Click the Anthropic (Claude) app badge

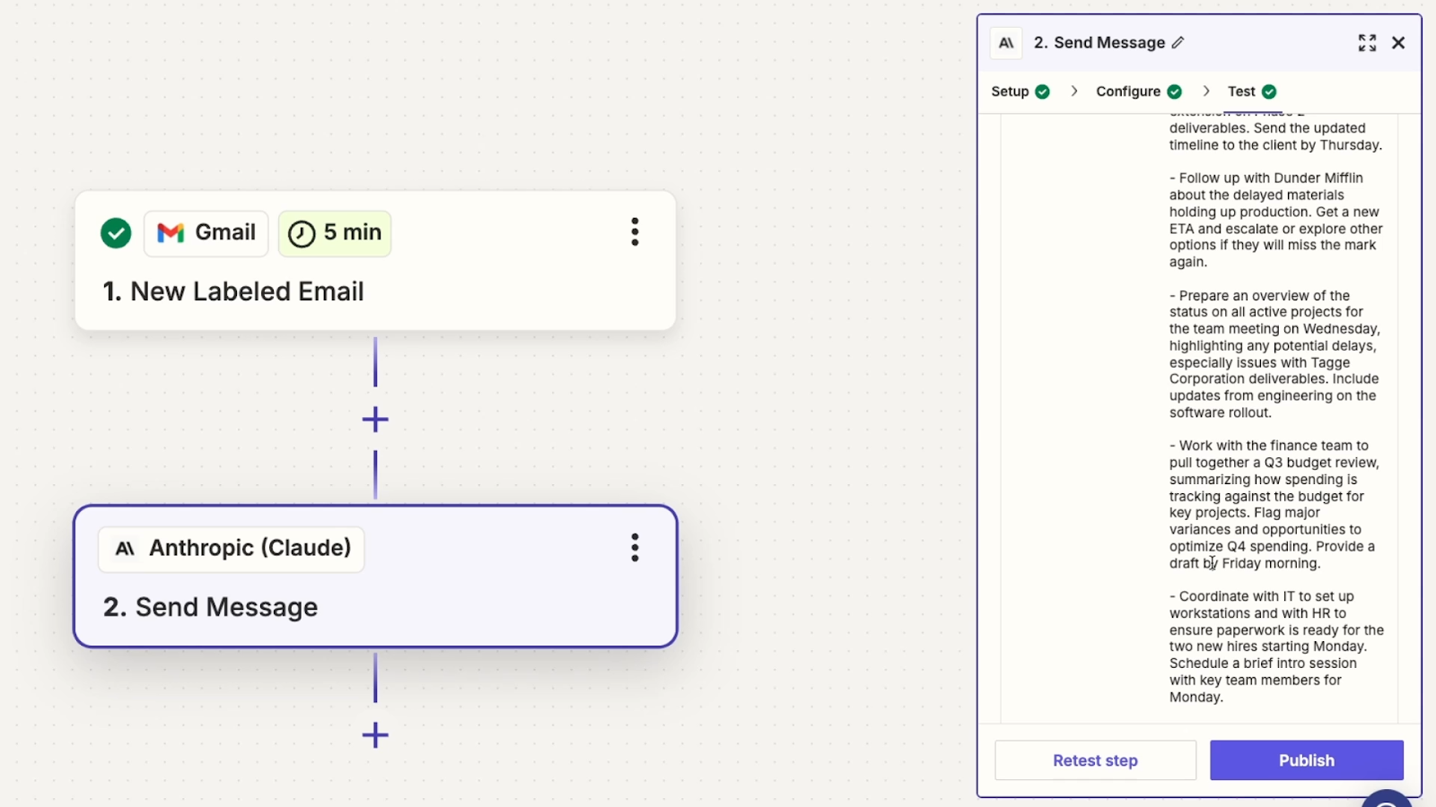click(x=232, y=549)
